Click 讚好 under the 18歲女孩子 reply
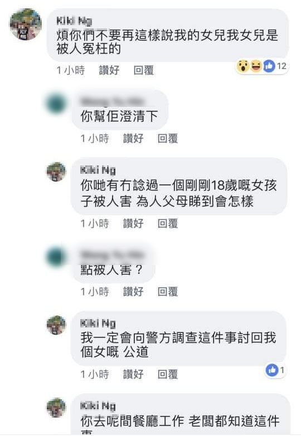The width and height of the screenshot is (301, 436). point(133,223)
